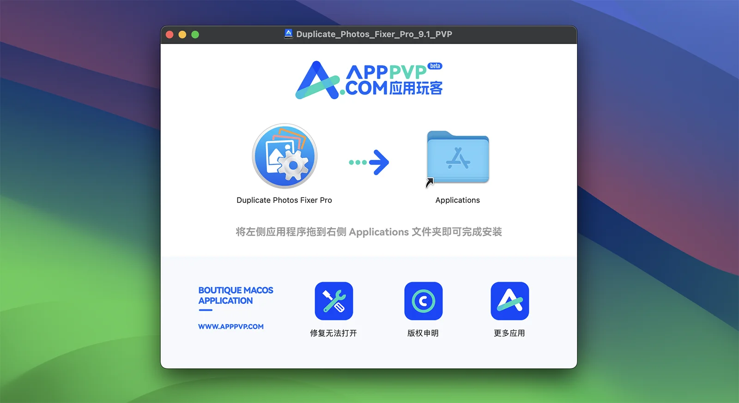
Task: Close the Duplicate_Photos_Fixer_Pro installer window
Action: coord(170,35)
